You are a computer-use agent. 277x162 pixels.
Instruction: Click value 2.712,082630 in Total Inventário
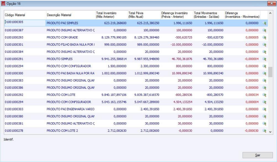point(117,131)
